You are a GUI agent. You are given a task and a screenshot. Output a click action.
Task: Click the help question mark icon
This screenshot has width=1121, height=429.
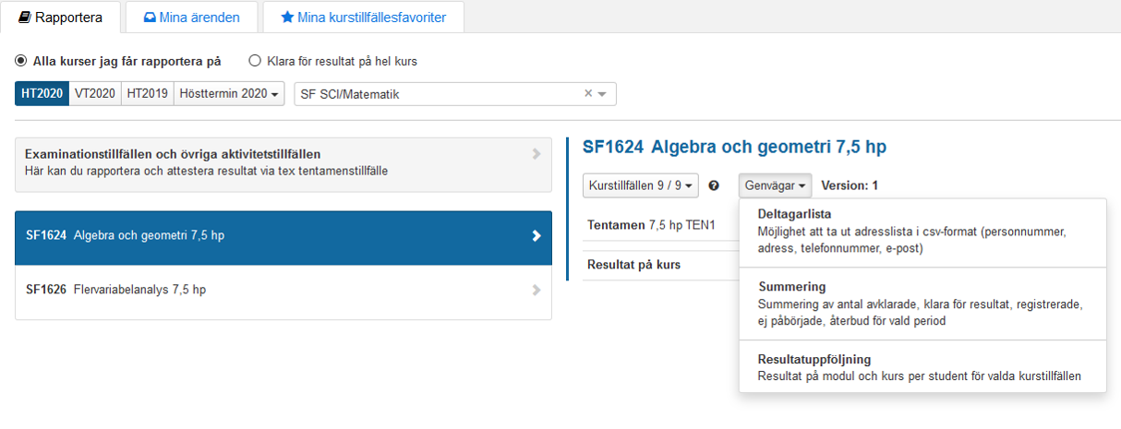coord(714,185)
